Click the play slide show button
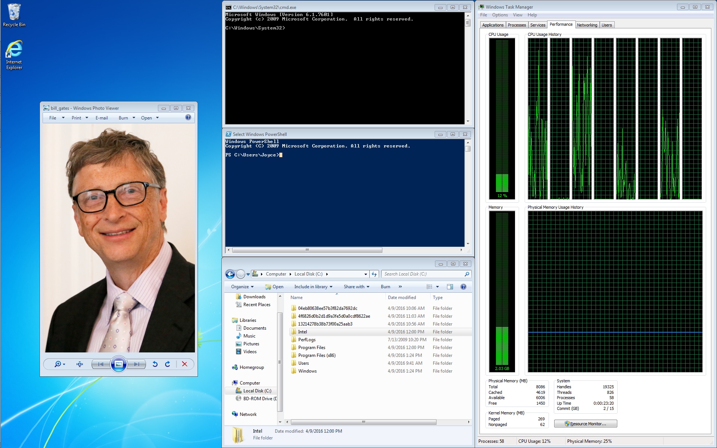The image size is (717, 448). pyautogui.click(x=119, y=364)
